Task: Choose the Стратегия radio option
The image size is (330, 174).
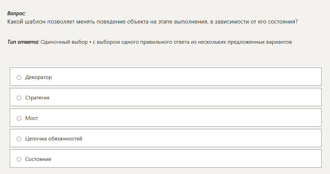Action: pos(19,98)
